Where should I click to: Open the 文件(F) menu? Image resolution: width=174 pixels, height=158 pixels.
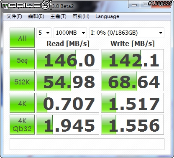(x=14, y=16)
